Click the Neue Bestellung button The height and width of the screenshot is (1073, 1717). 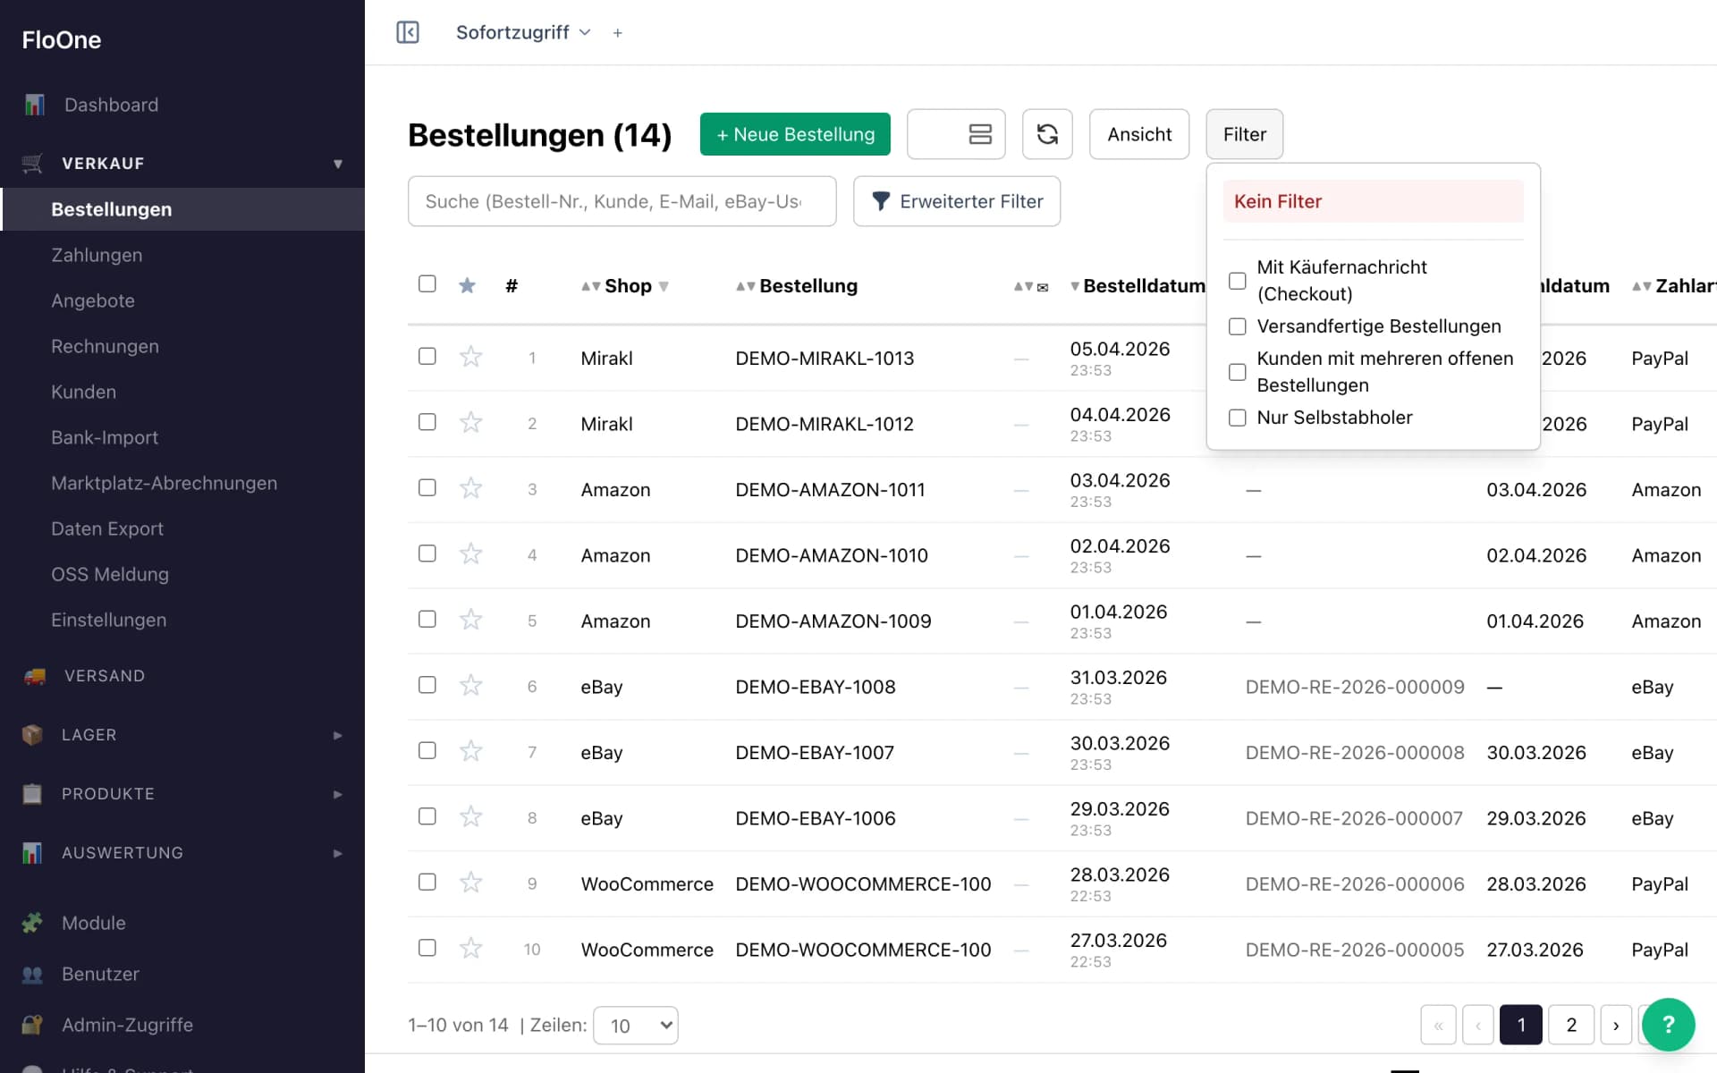[x=795, y=134]
